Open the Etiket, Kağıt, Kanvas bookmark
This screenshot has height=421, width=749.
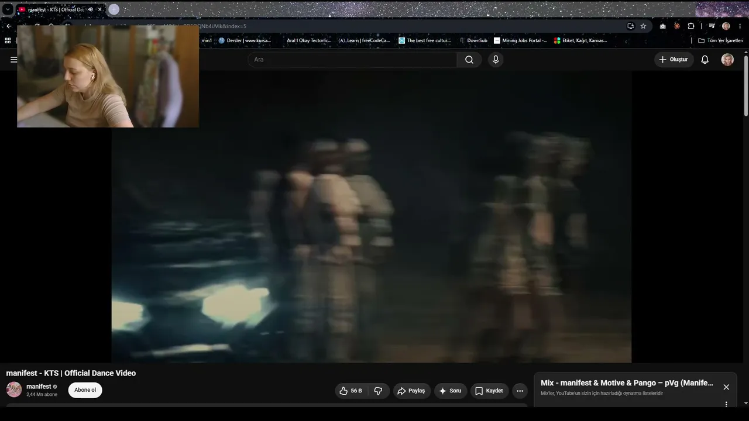point(580,40)
